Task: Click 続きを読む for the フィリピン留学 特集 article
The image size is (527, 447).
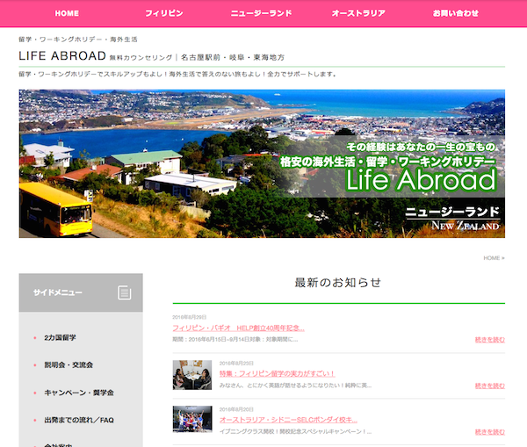Action: coord(490,386)
